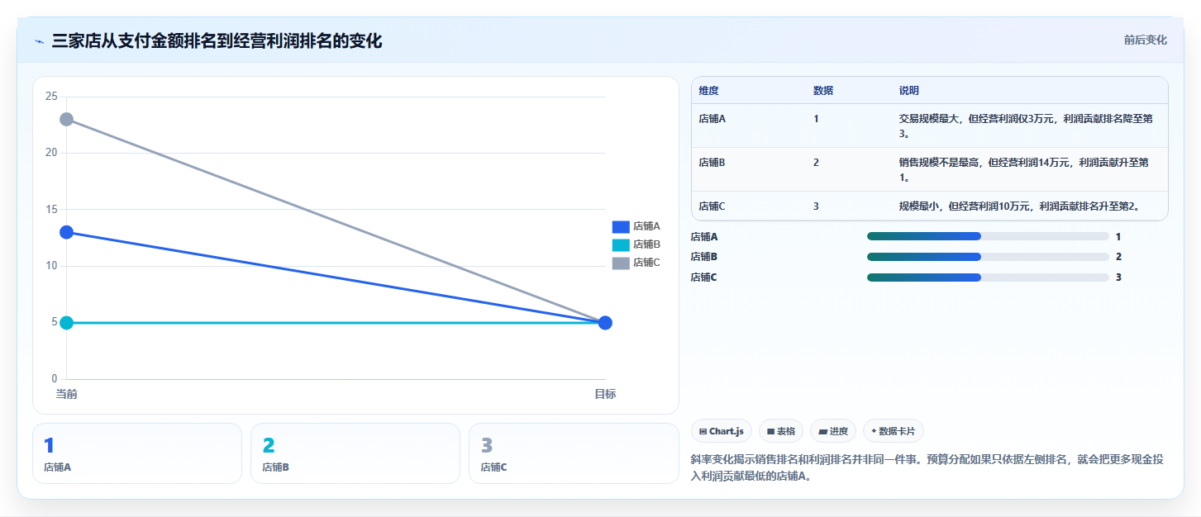Click the 店铺C progress bar
The image size is (1201, 517).
[x=988, y=277]
